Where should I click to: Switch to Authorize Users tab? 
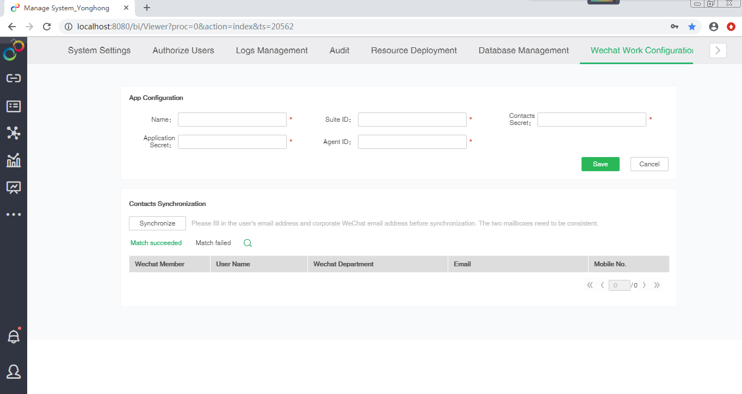[183, 51]
